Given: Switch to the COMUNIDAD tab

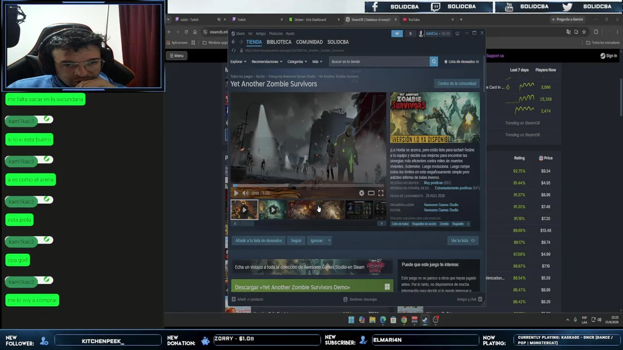Looking at the screenshot, I should pyautogui.click(x=310, y=42).
